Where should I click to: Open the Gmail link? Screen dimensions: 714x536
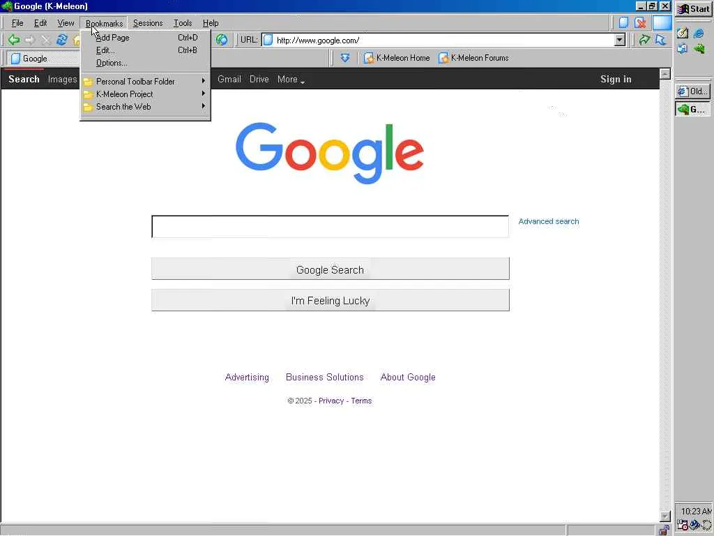tap(229, 80)
